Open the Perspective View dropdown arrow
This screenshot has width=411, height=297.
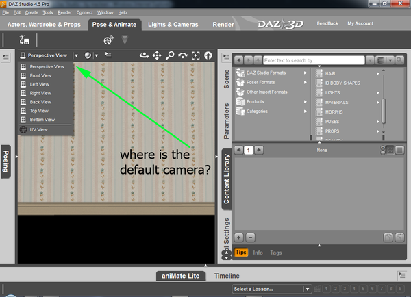click(76, 55)
